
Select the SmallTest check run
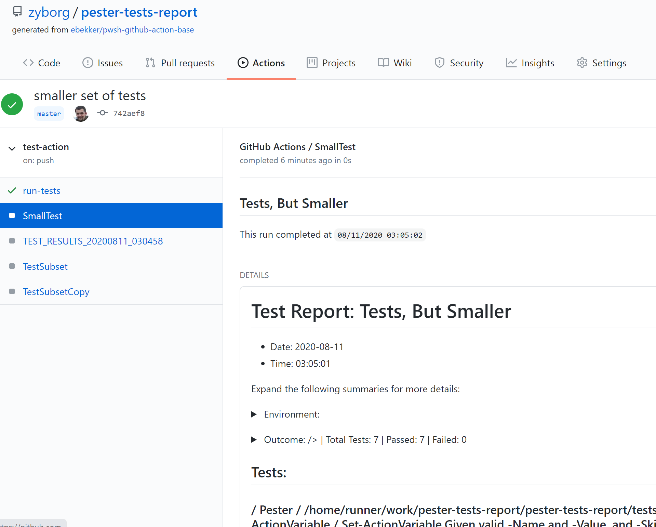(x=111, y=215)
